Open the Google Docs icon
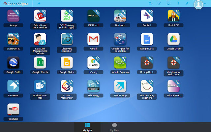The height and width of the screenshot is (132, 211). tap(147, 39)
